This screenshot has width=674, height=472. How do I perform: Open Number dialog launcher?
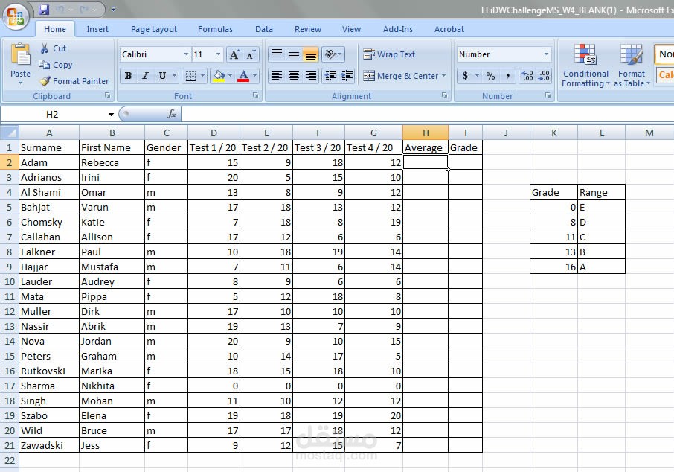548,95
